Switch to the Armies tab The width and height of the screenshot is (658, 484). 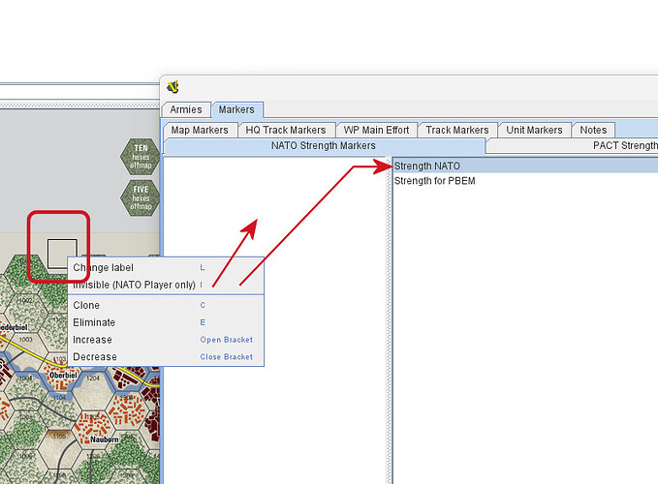point(187,110)
